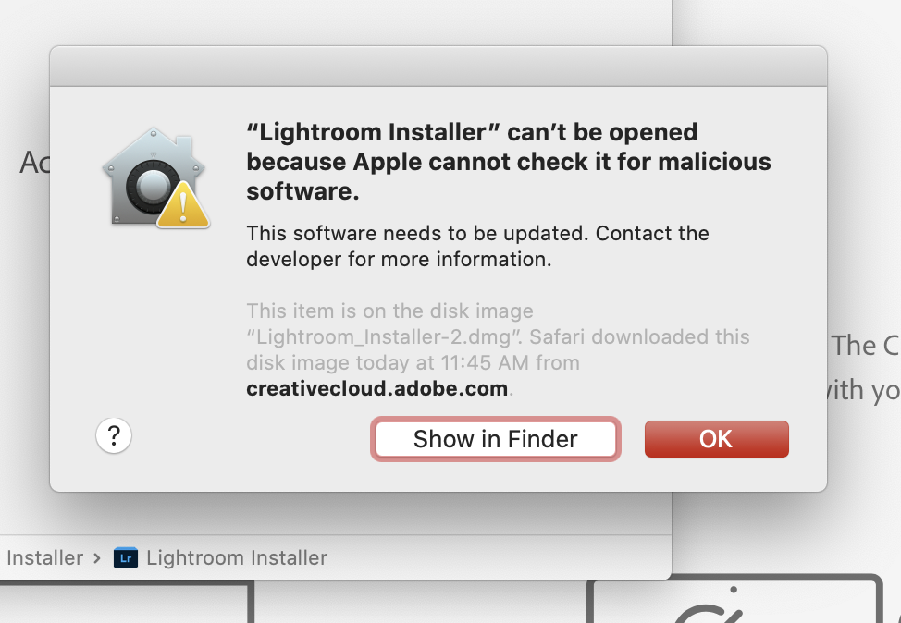
Task: Open help via the question mark icon
Action: 113,435
